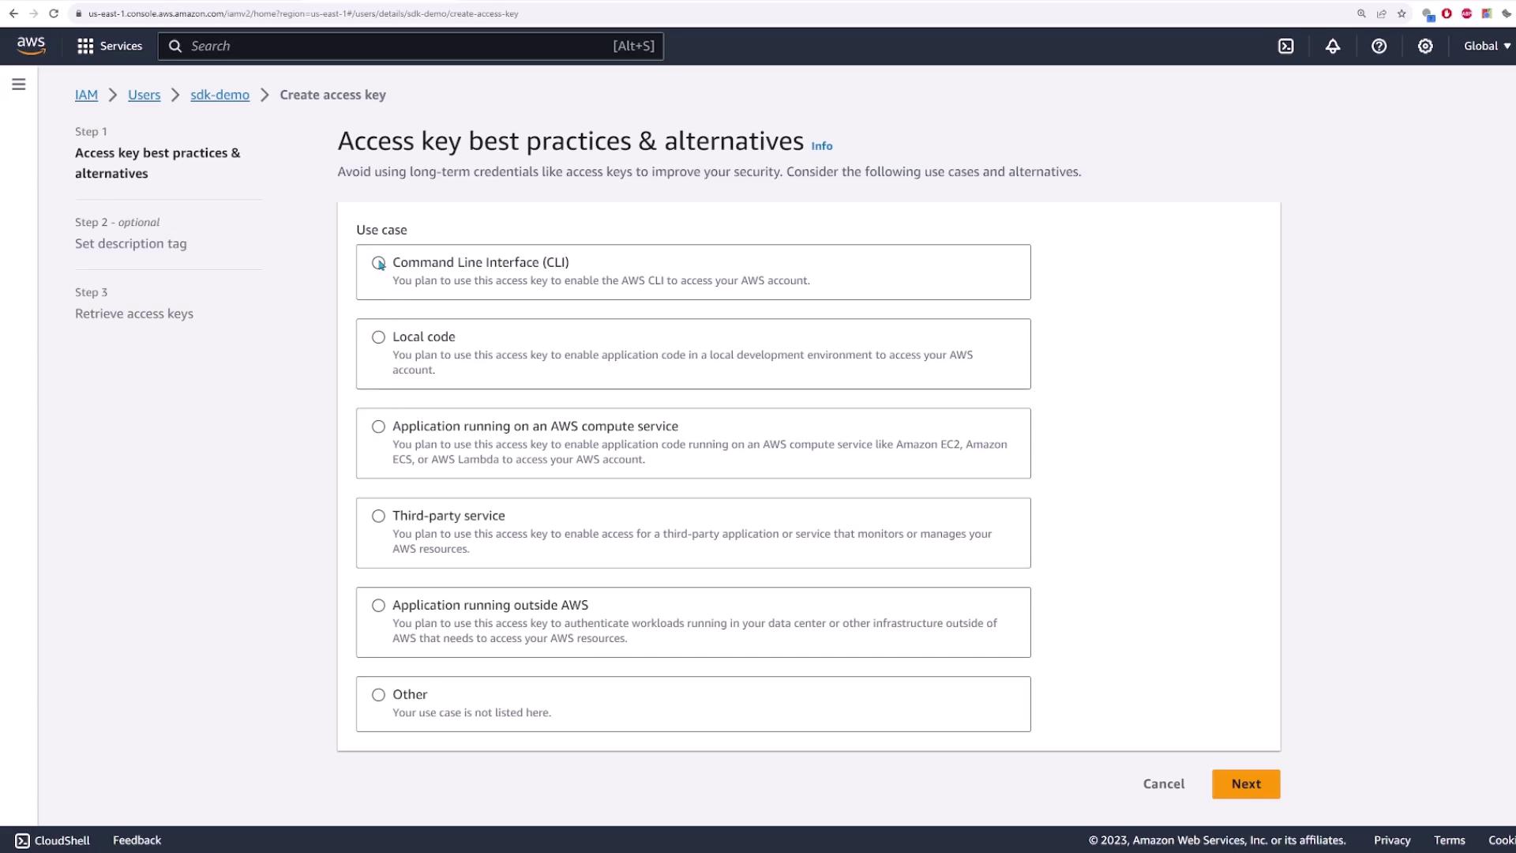
Task: Reload the browser page
Action: pyautogui.click(x=54, y=13)
